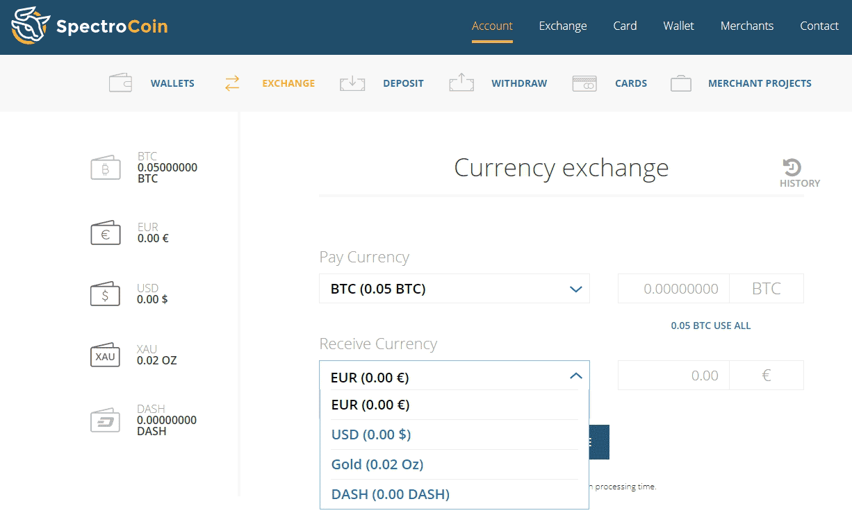Focus the BTC pay amount input field
The height and width of the screenshot is (531, 852).
click(x=673, y=289)
